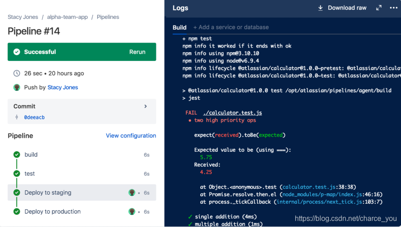Click '> jest' log line
The width and height of the screenshot is (401, 227).
coord(191,98)
